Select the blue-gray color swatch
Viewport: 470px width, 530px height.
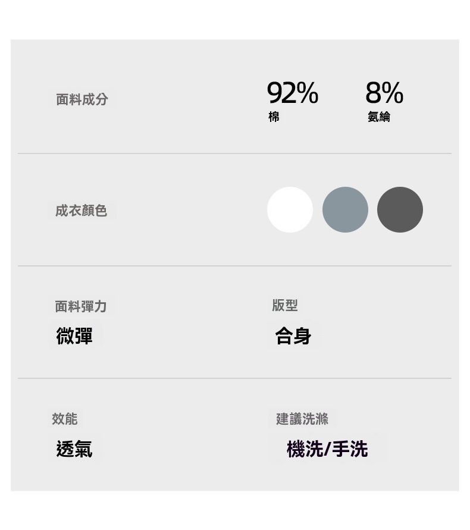(345, 209)
